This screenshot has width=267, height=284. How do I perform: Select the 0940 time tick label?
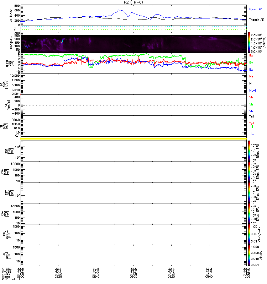coord(209,277)
